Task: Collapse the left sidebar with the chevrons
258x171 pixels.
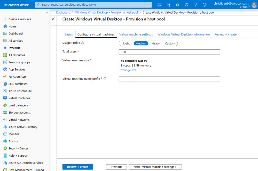Action: pos(47,12)
